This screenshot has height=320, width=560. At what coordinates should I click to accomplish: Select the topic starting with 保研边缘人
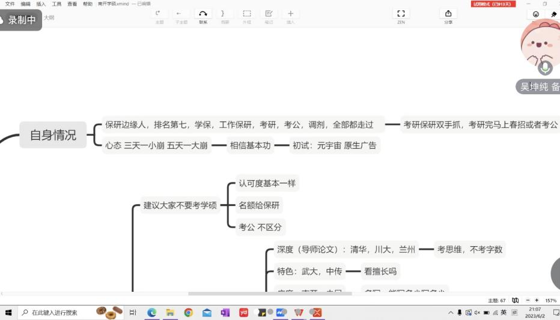pos(243,124)
